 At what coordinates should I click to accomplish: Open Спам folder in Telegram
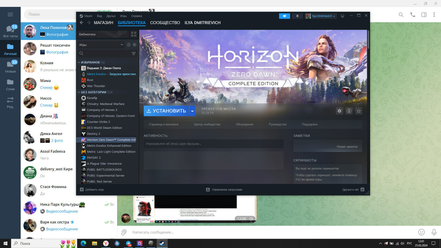click(x=10, y=85)
